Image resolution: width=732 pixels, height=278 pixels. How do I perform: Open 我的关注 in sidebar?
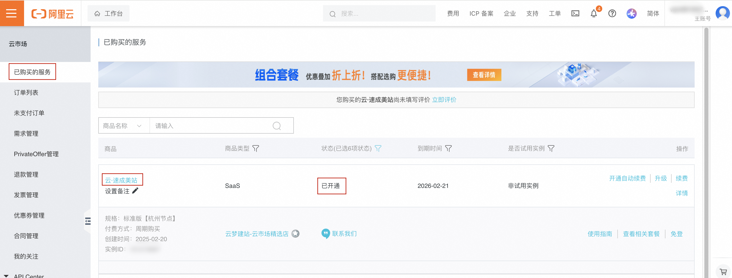[x=26, y=256]
